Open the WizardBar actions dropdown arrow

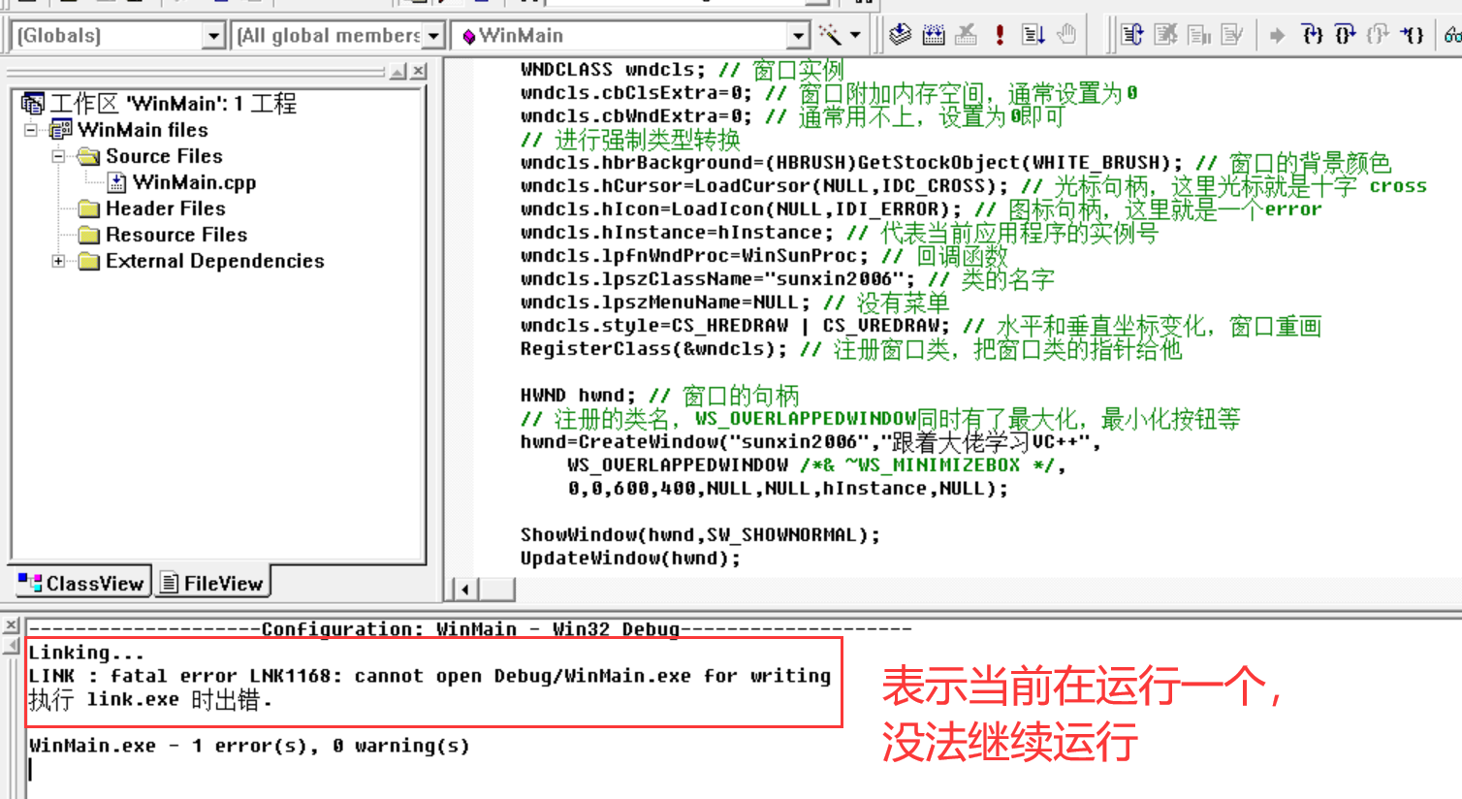tap(855, 36)
